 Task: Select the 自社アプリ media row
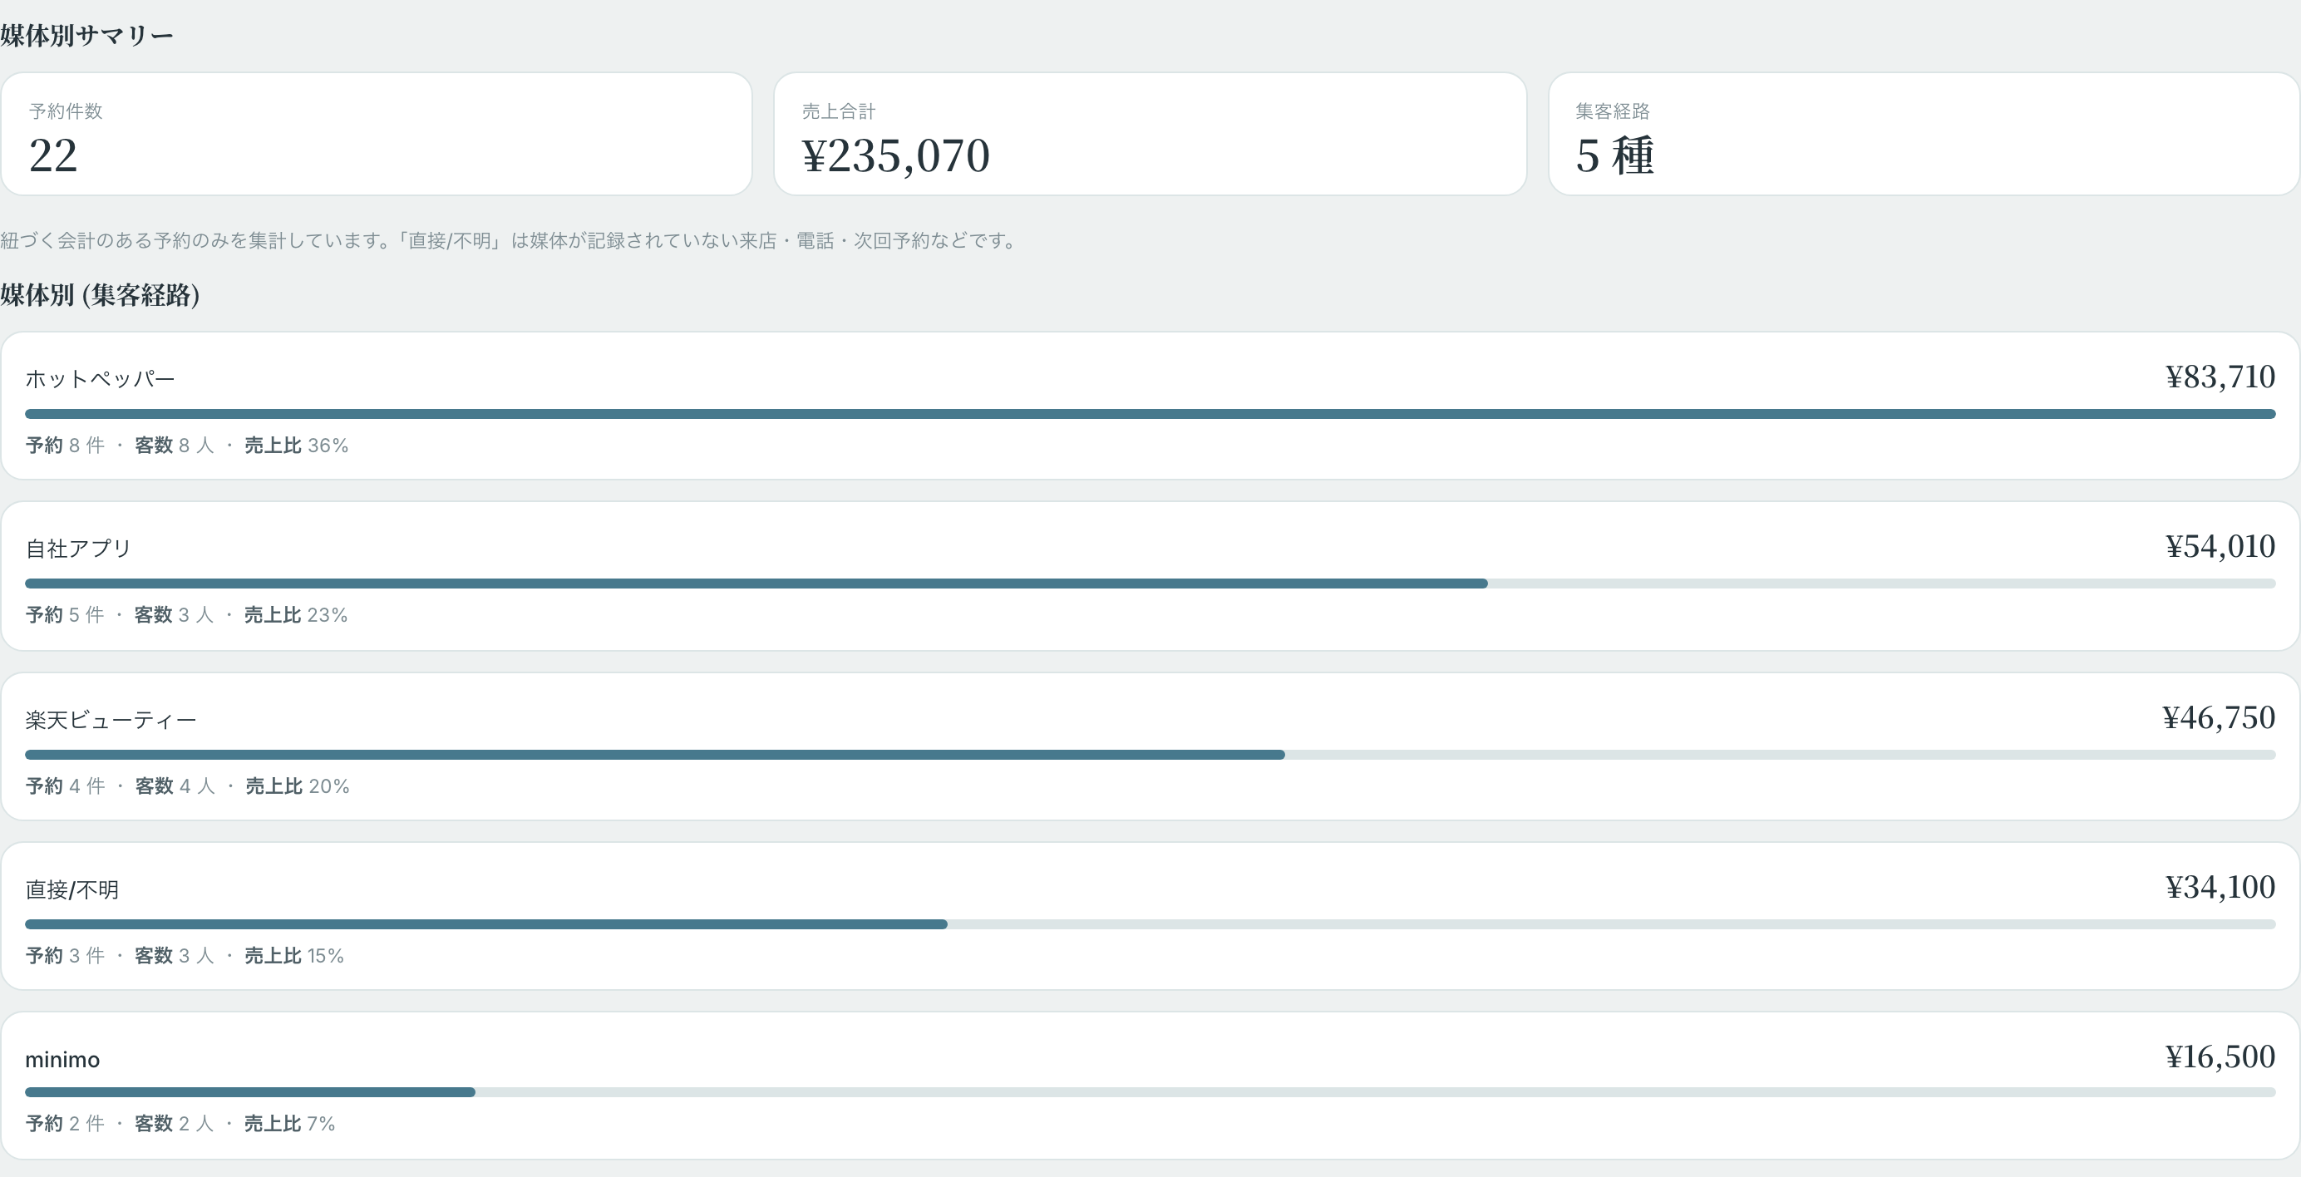pyautogui.click(x=1150, y=576)
